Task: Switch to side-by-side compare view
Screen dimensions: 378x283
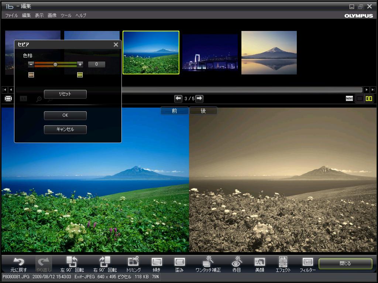Action: click(x=369, y=99)
